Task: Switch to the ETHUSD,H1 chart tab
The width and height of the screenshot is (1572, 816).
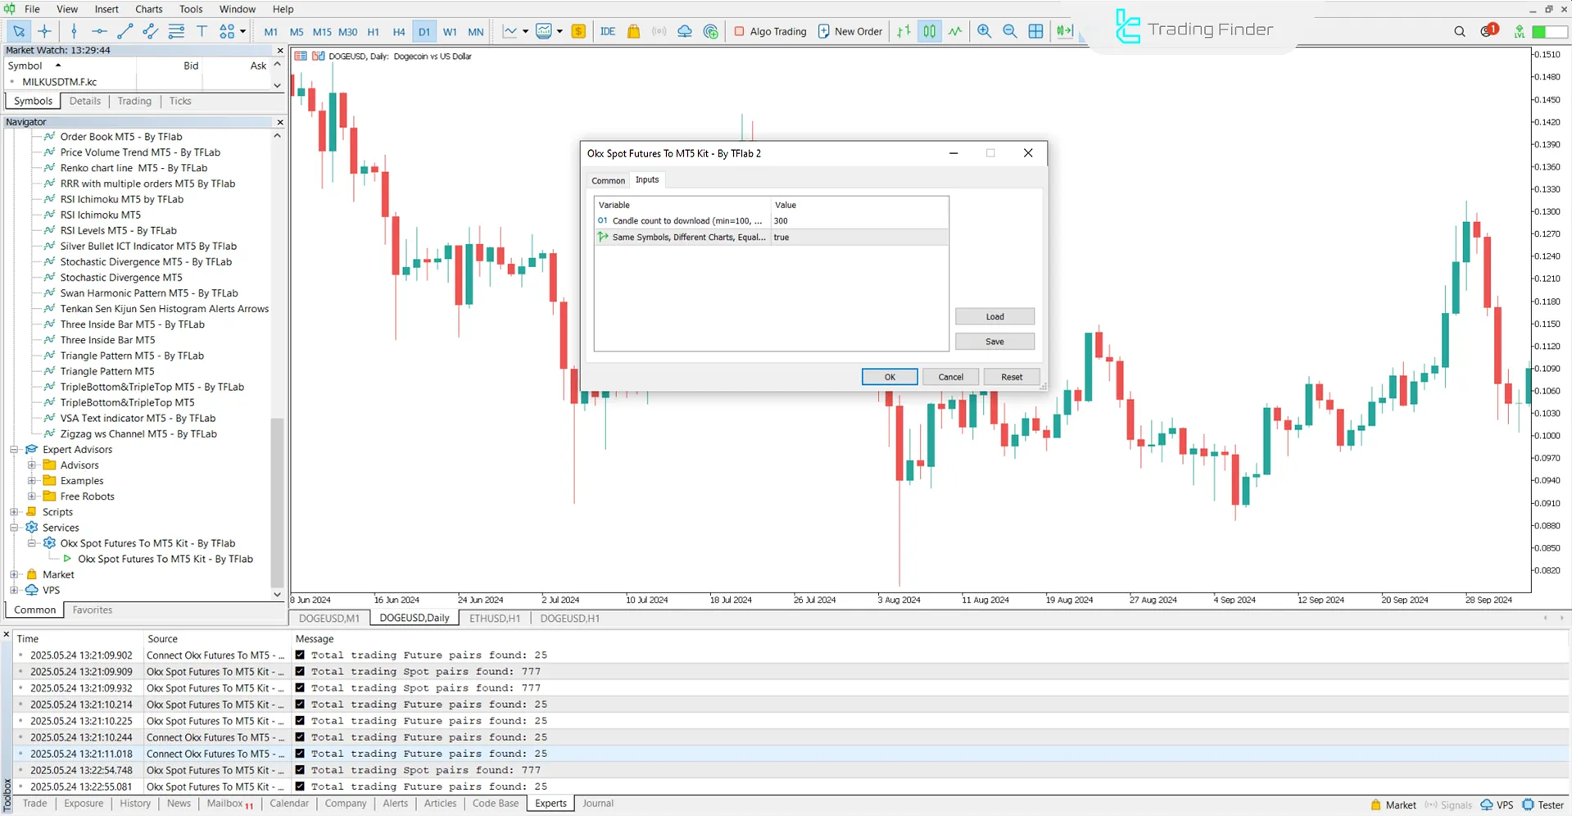Action: (x=494, y=618)
